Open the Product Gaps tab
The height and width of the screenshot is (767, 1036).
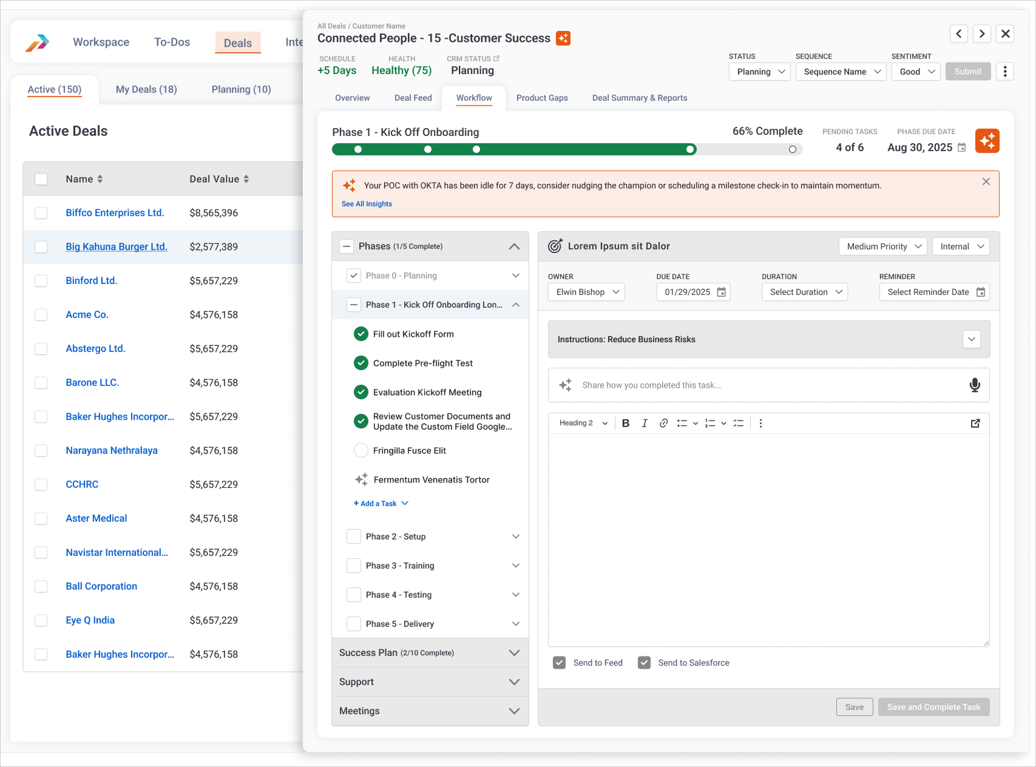[x=542, y=98]
